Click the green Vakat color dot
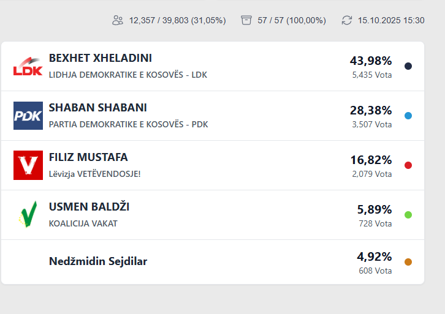This screenshot has width=445, height=314. [x=408, y=215]
